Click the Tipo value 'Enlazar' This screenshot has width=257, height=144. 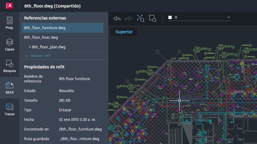coord(65,110)
